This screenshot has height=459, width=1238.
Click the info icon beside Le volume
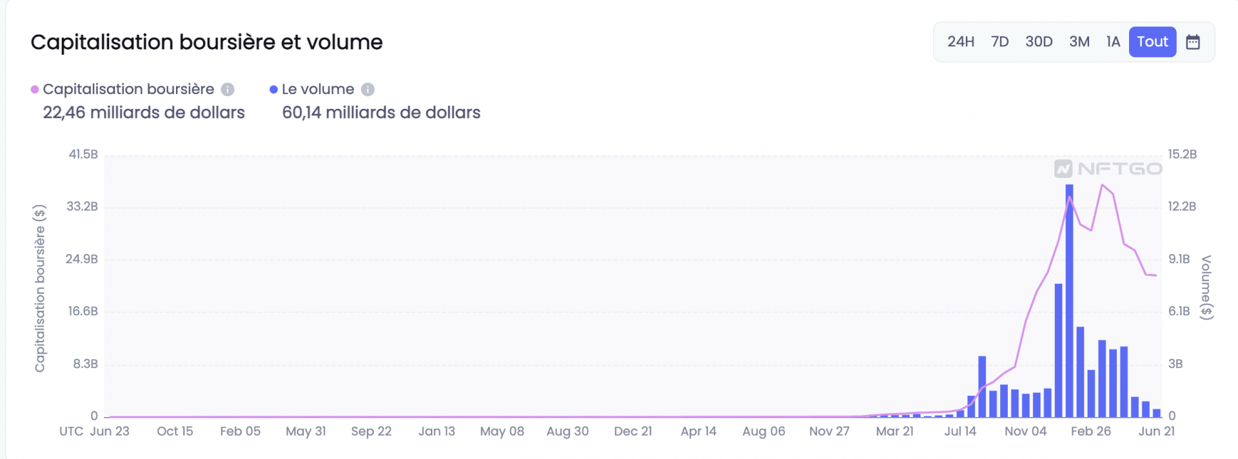click(x=368, y=90)
